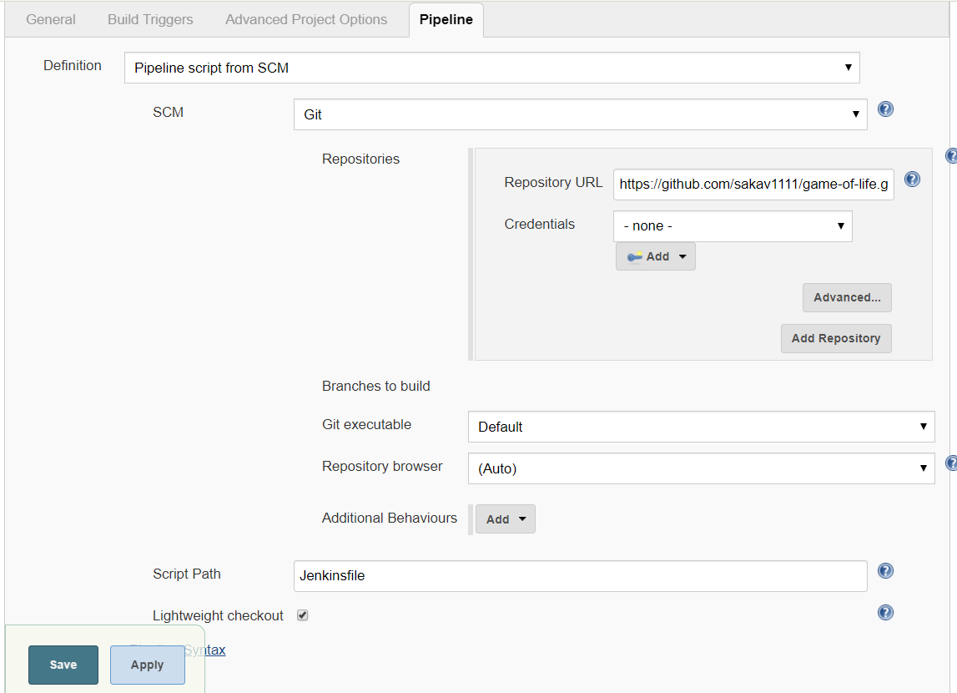Image resolution: width=957 pixels, height=693 pixels.
Task: Open help for Script Path
Action: point(886,571)
